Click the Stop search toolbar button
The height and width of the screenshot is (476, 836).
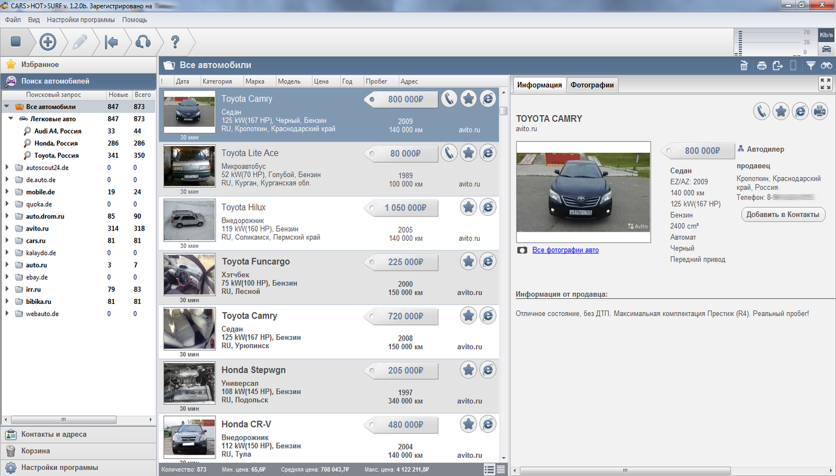(x=16, y=42)
